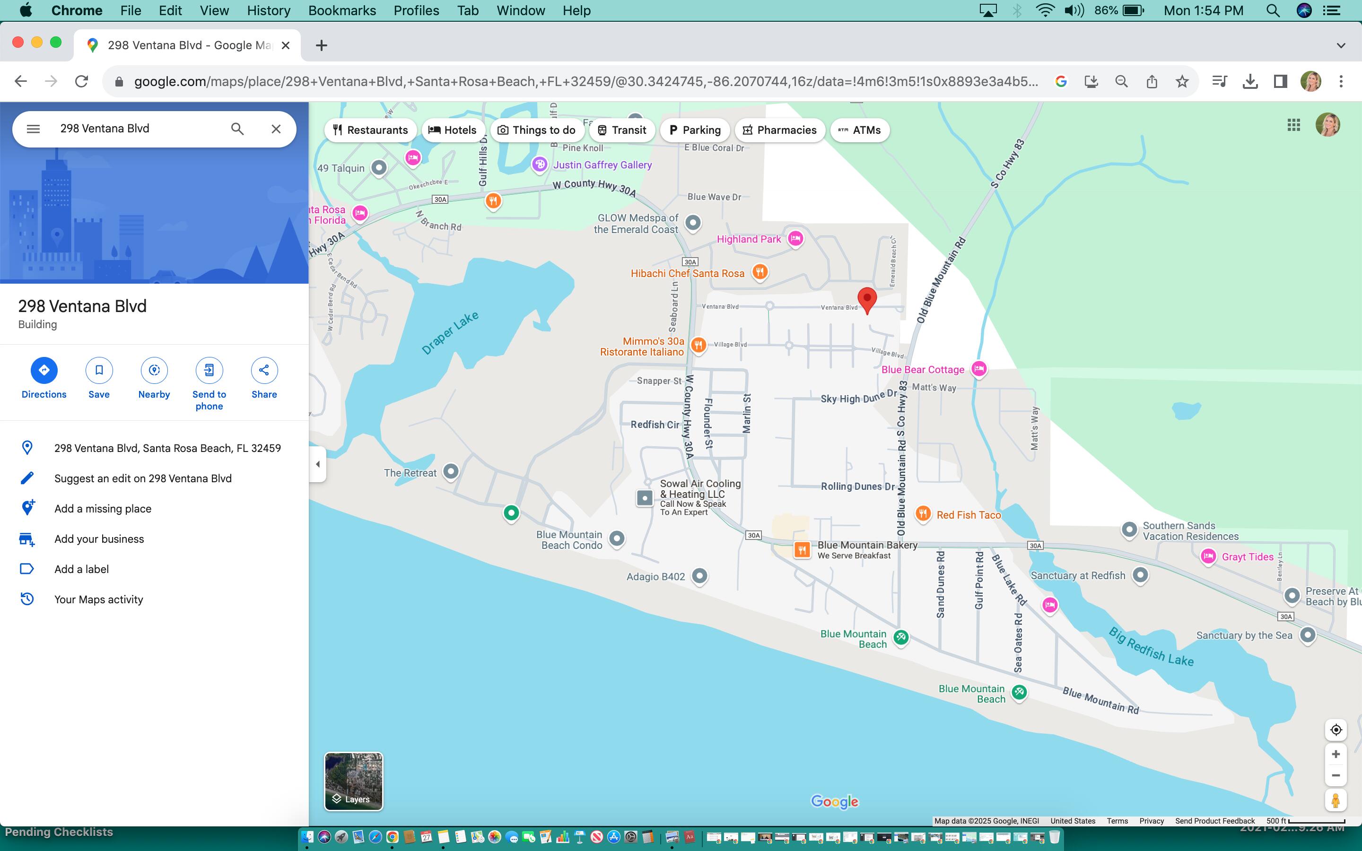Select the Street View pegman
Image resolution: width=1362 pixels, height=851 pixels.
click(1336, 800)
